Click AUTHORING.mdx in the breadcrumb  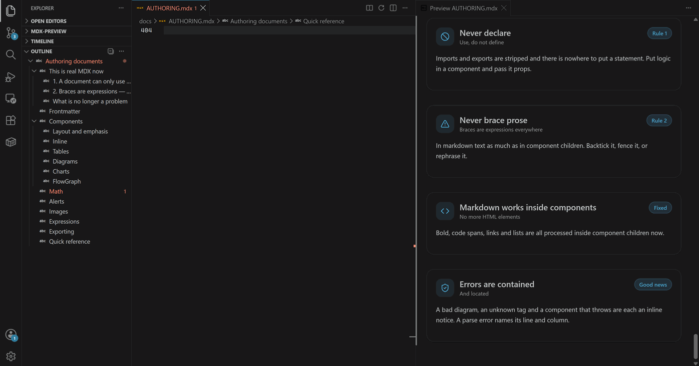[191, 21]
